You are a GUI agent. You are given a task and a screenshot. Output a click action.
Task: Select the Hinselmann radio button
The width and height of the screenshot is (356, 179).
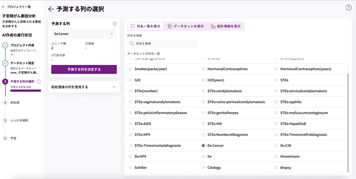(276, 156)
